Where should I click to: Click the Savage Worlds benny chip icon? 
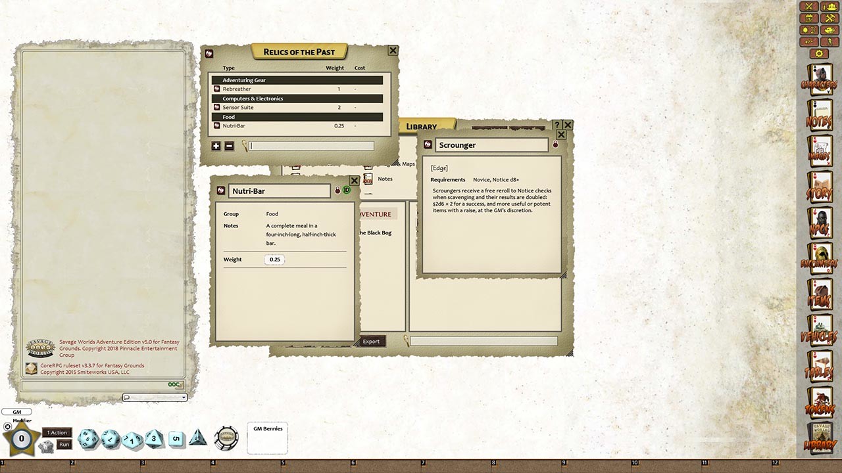pos(226,438)
